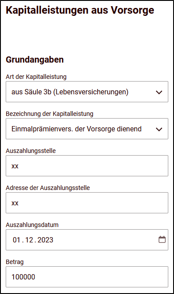The image size is (174, 294).
Task: Select the month segment '12' of the date
Action: point(29,240)
